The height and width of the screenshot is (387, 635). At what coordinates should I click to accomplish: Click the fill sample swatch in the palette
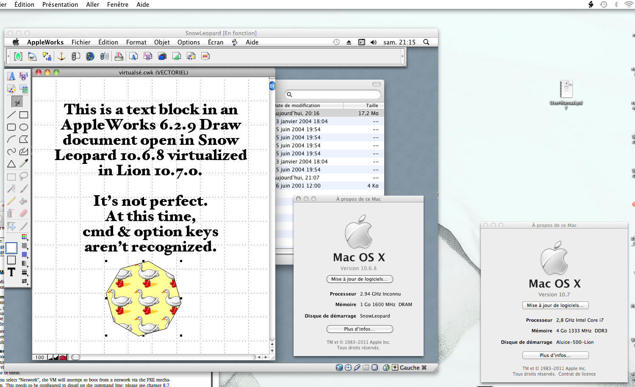pos(11,248)
